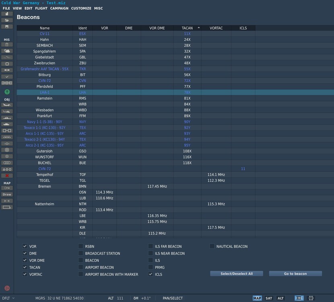334x302 pixels.
Task: Open the weather cloud settings icon
Action: coord(7,51)
